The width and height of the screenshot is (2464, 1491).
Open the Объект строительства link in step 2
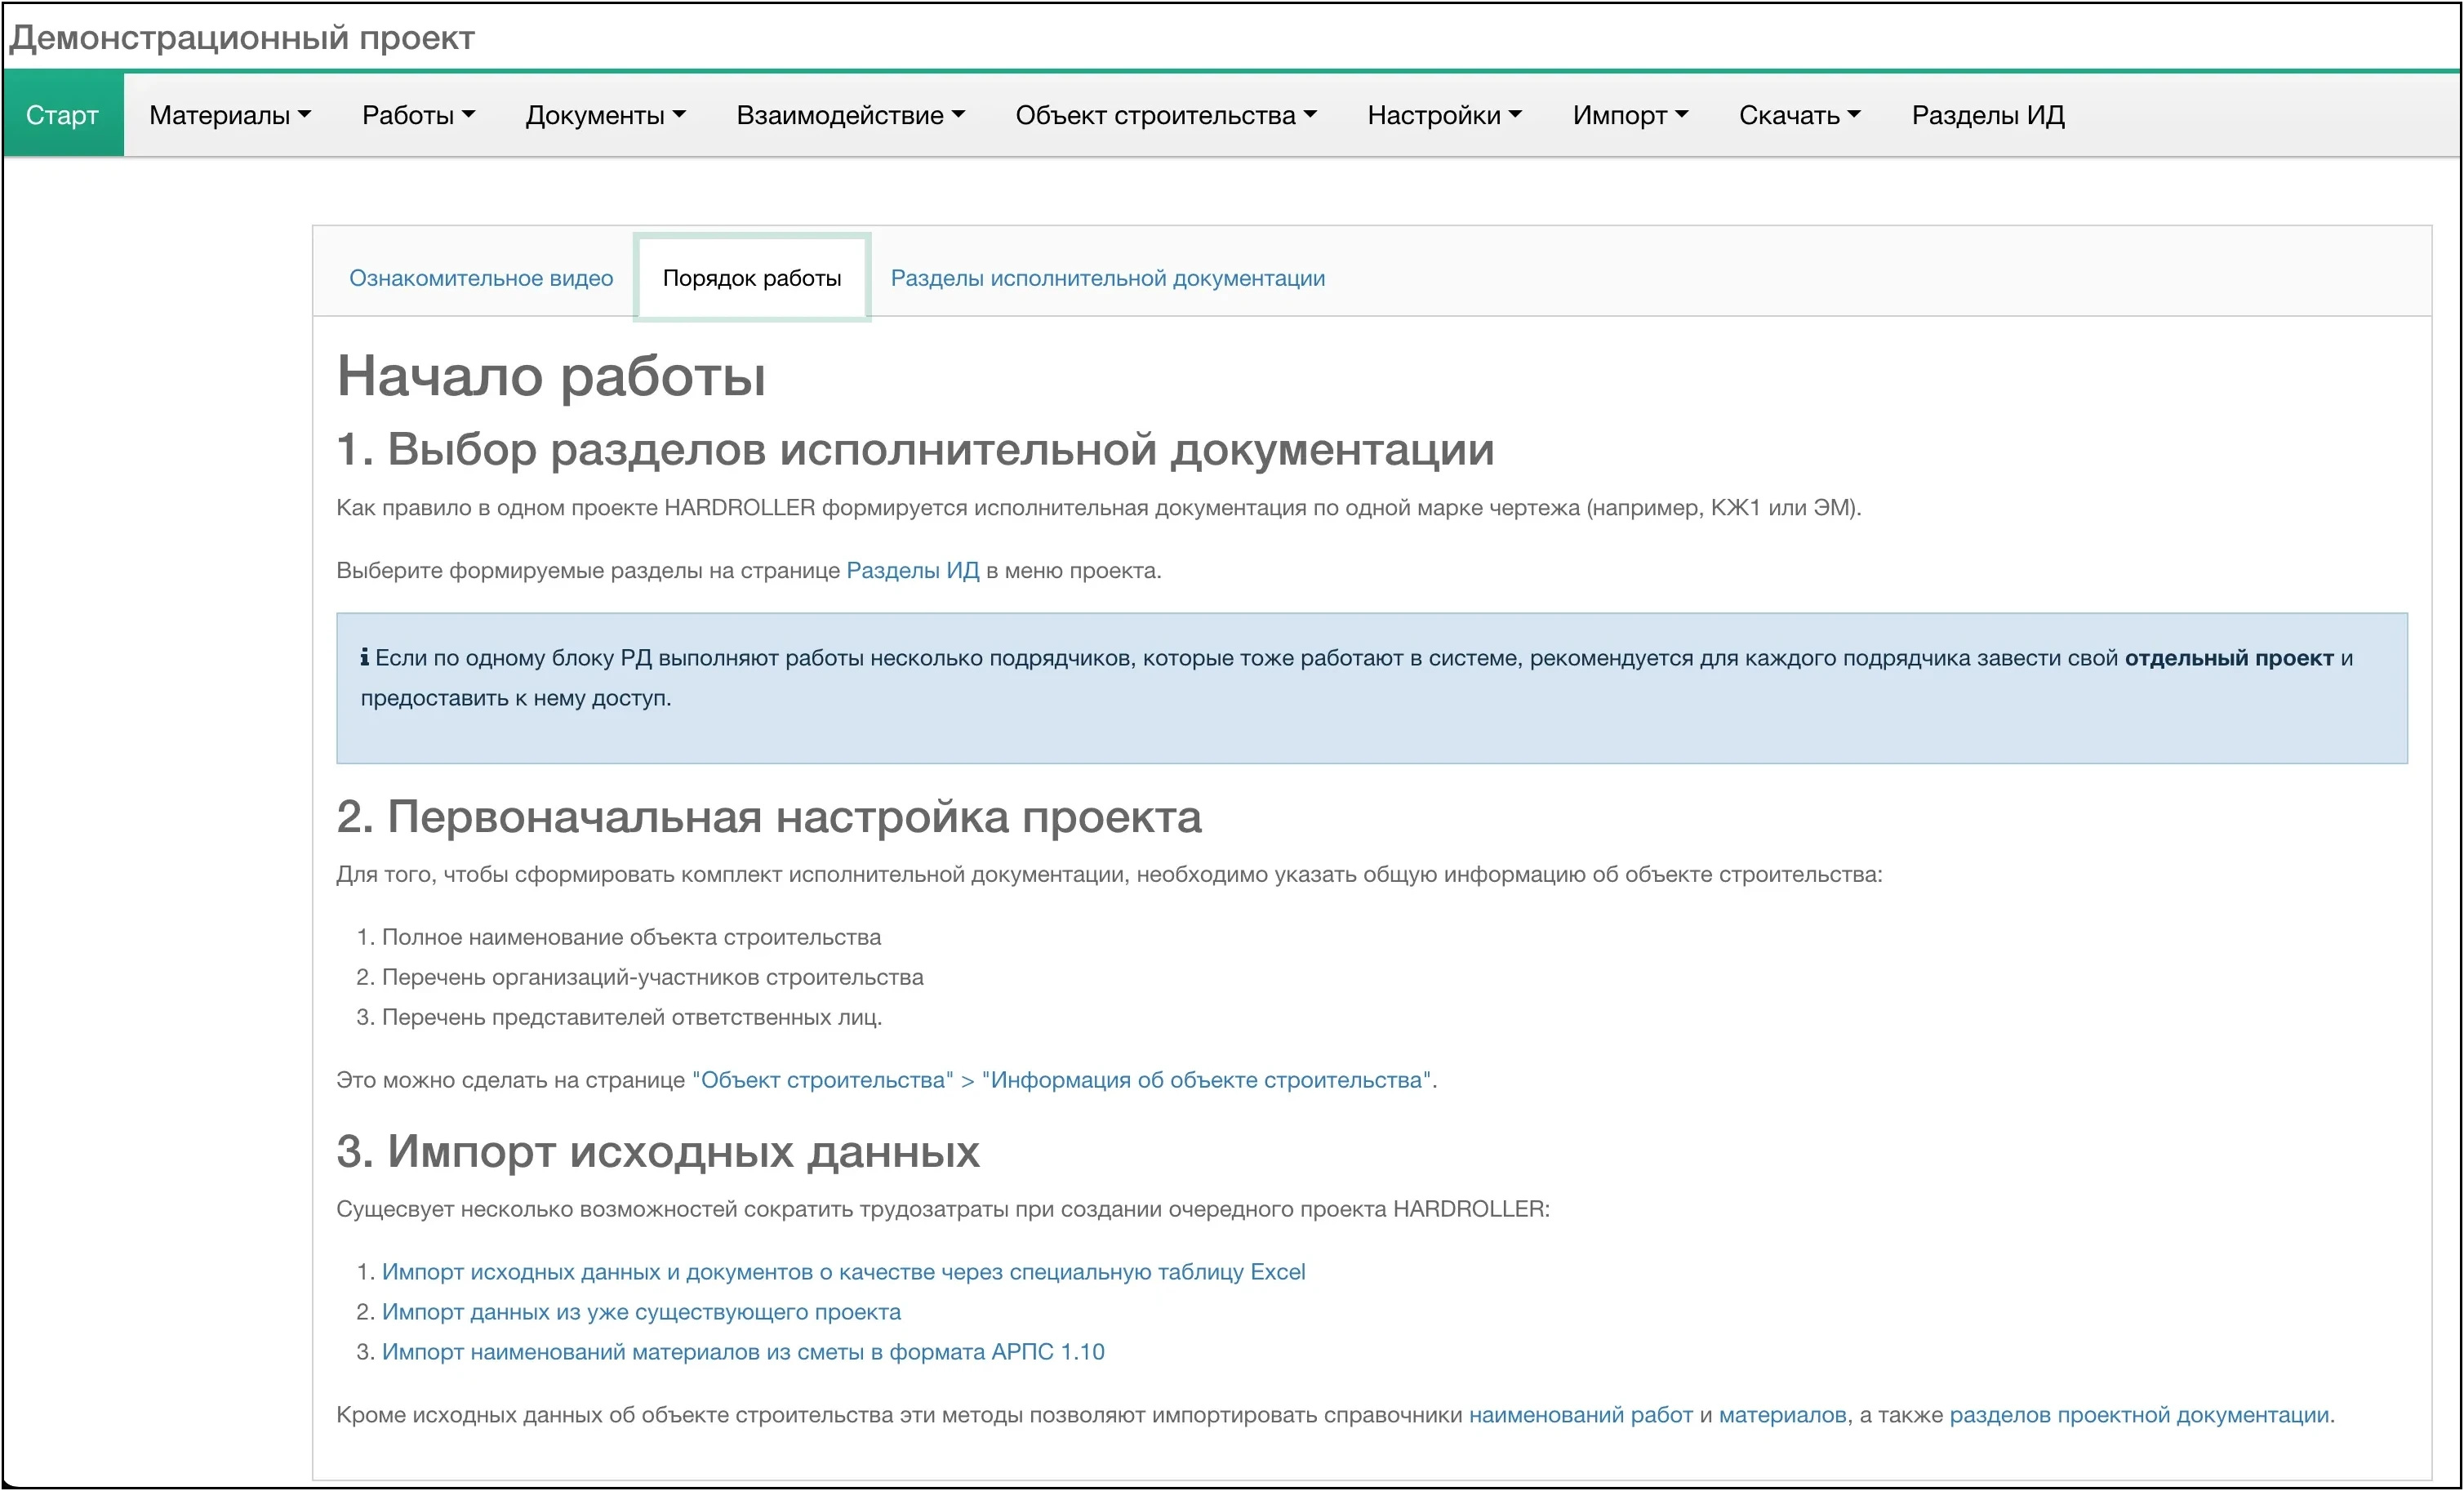[x=824, y=1079]
